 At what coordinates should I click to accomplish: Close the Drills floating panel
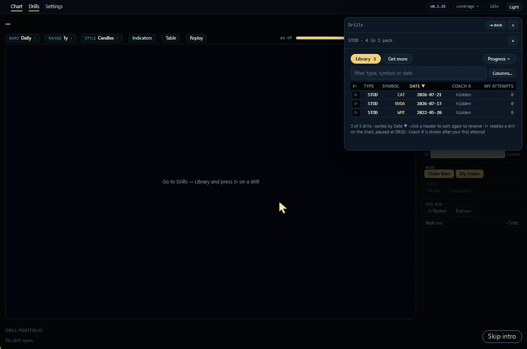pyautogui.click(x=513, y=25)
